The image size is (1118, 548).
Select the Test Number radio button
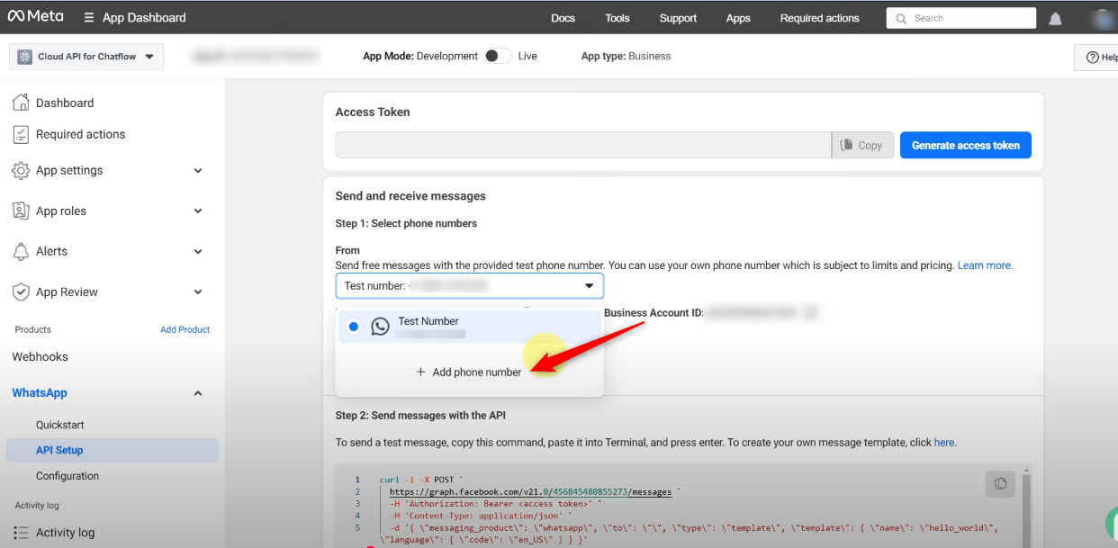354,327
